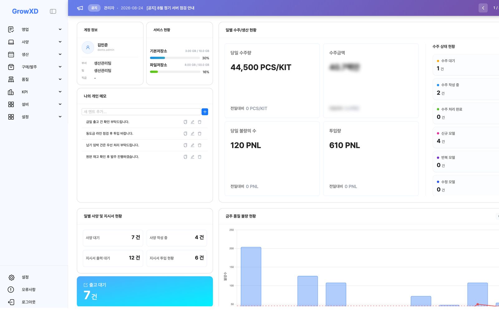Open the 출고 대기 card link
The height and width of the screenshot is (312, 499).
pyautogui.click(x=145, y=291)
